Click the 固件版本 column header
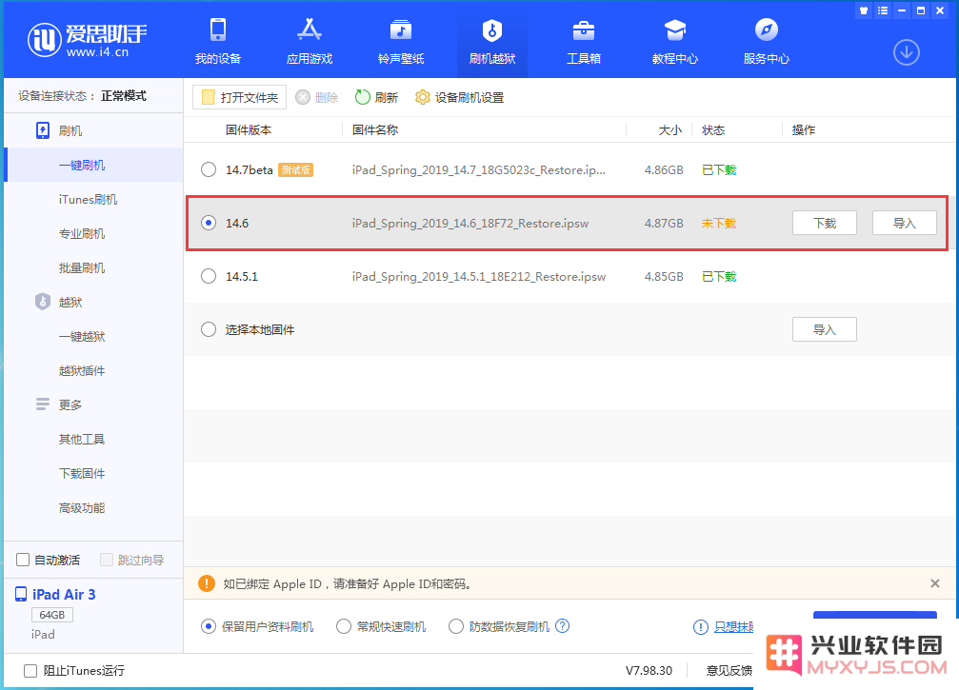This screenshot has height=690, width=959. (x=249, y=130)
